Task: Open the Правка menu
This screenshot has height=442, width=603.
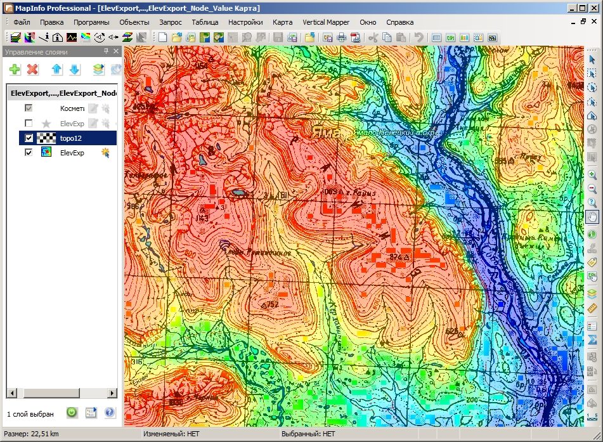Action: click(51, 22)
